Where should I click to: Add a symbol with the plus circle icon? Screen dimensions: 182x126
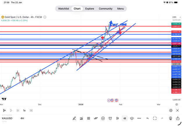click(x=103, y=118)
